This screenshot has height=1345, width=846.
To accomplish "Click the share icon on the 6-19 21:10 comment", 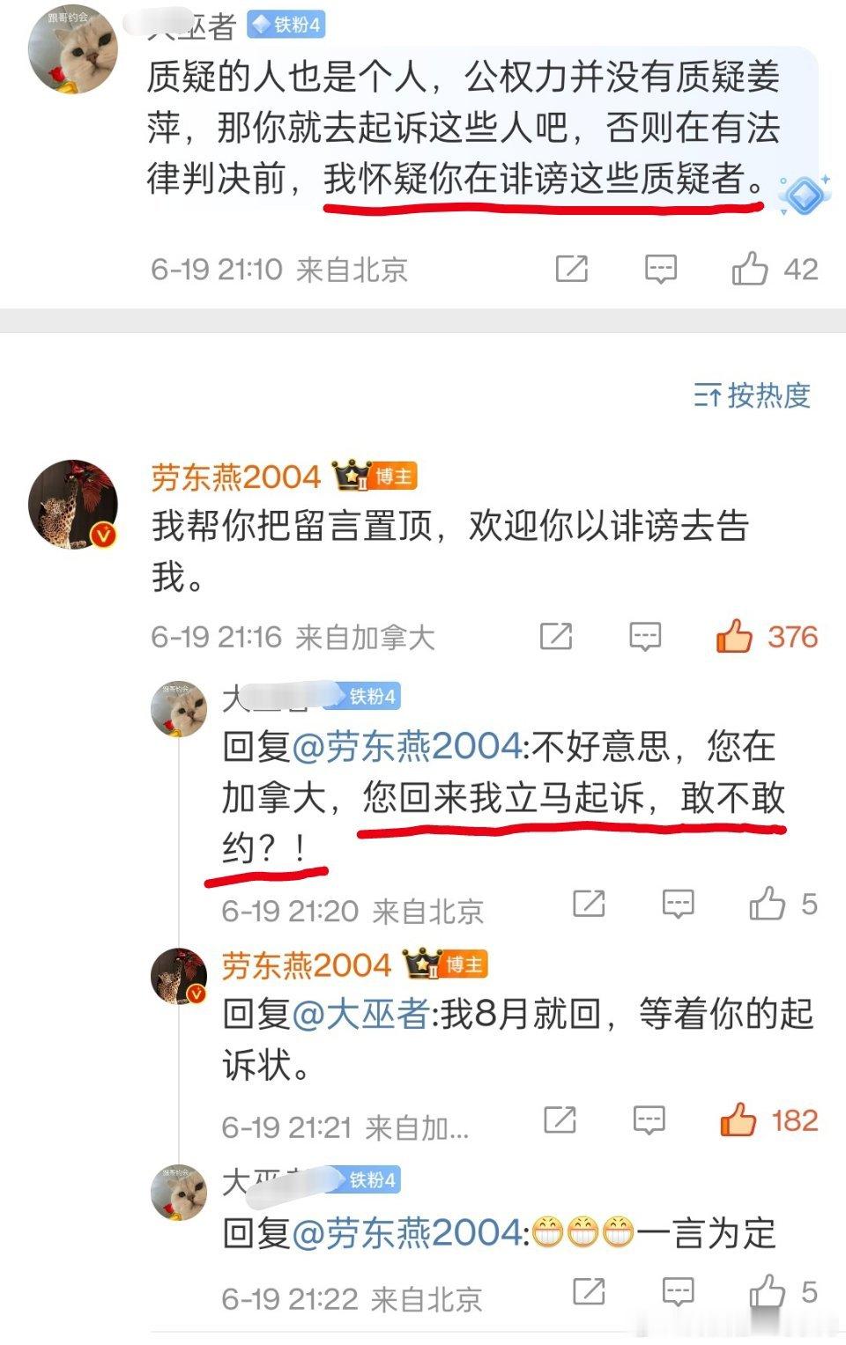I will tap(572, 268).
